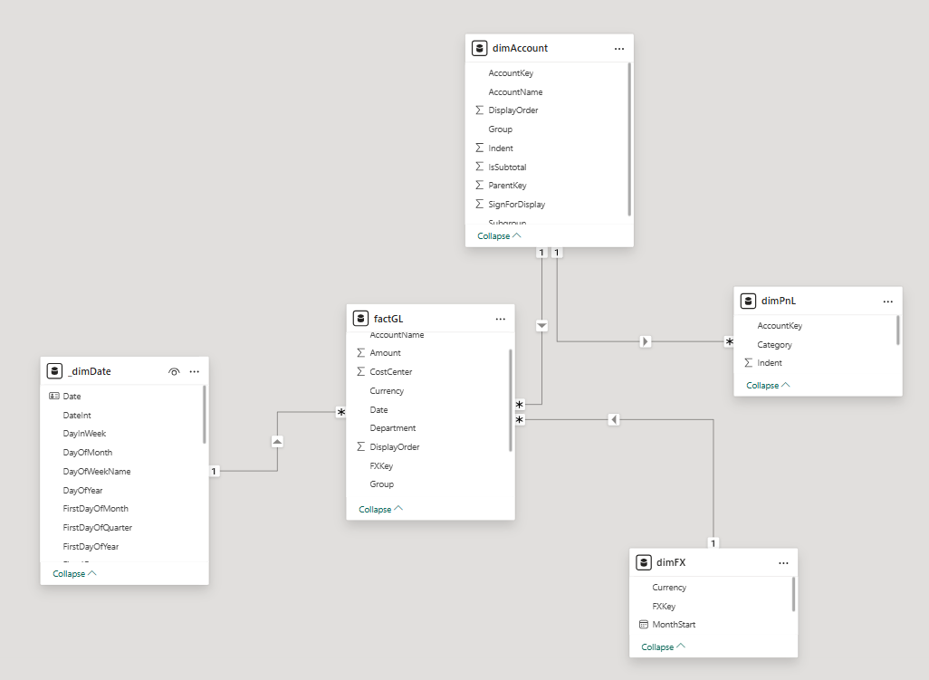Click sigma icon next to IsSubtotal in dimAccount
Image resolution: width=929 pixels, height=680 pixels.
(479, 167)
